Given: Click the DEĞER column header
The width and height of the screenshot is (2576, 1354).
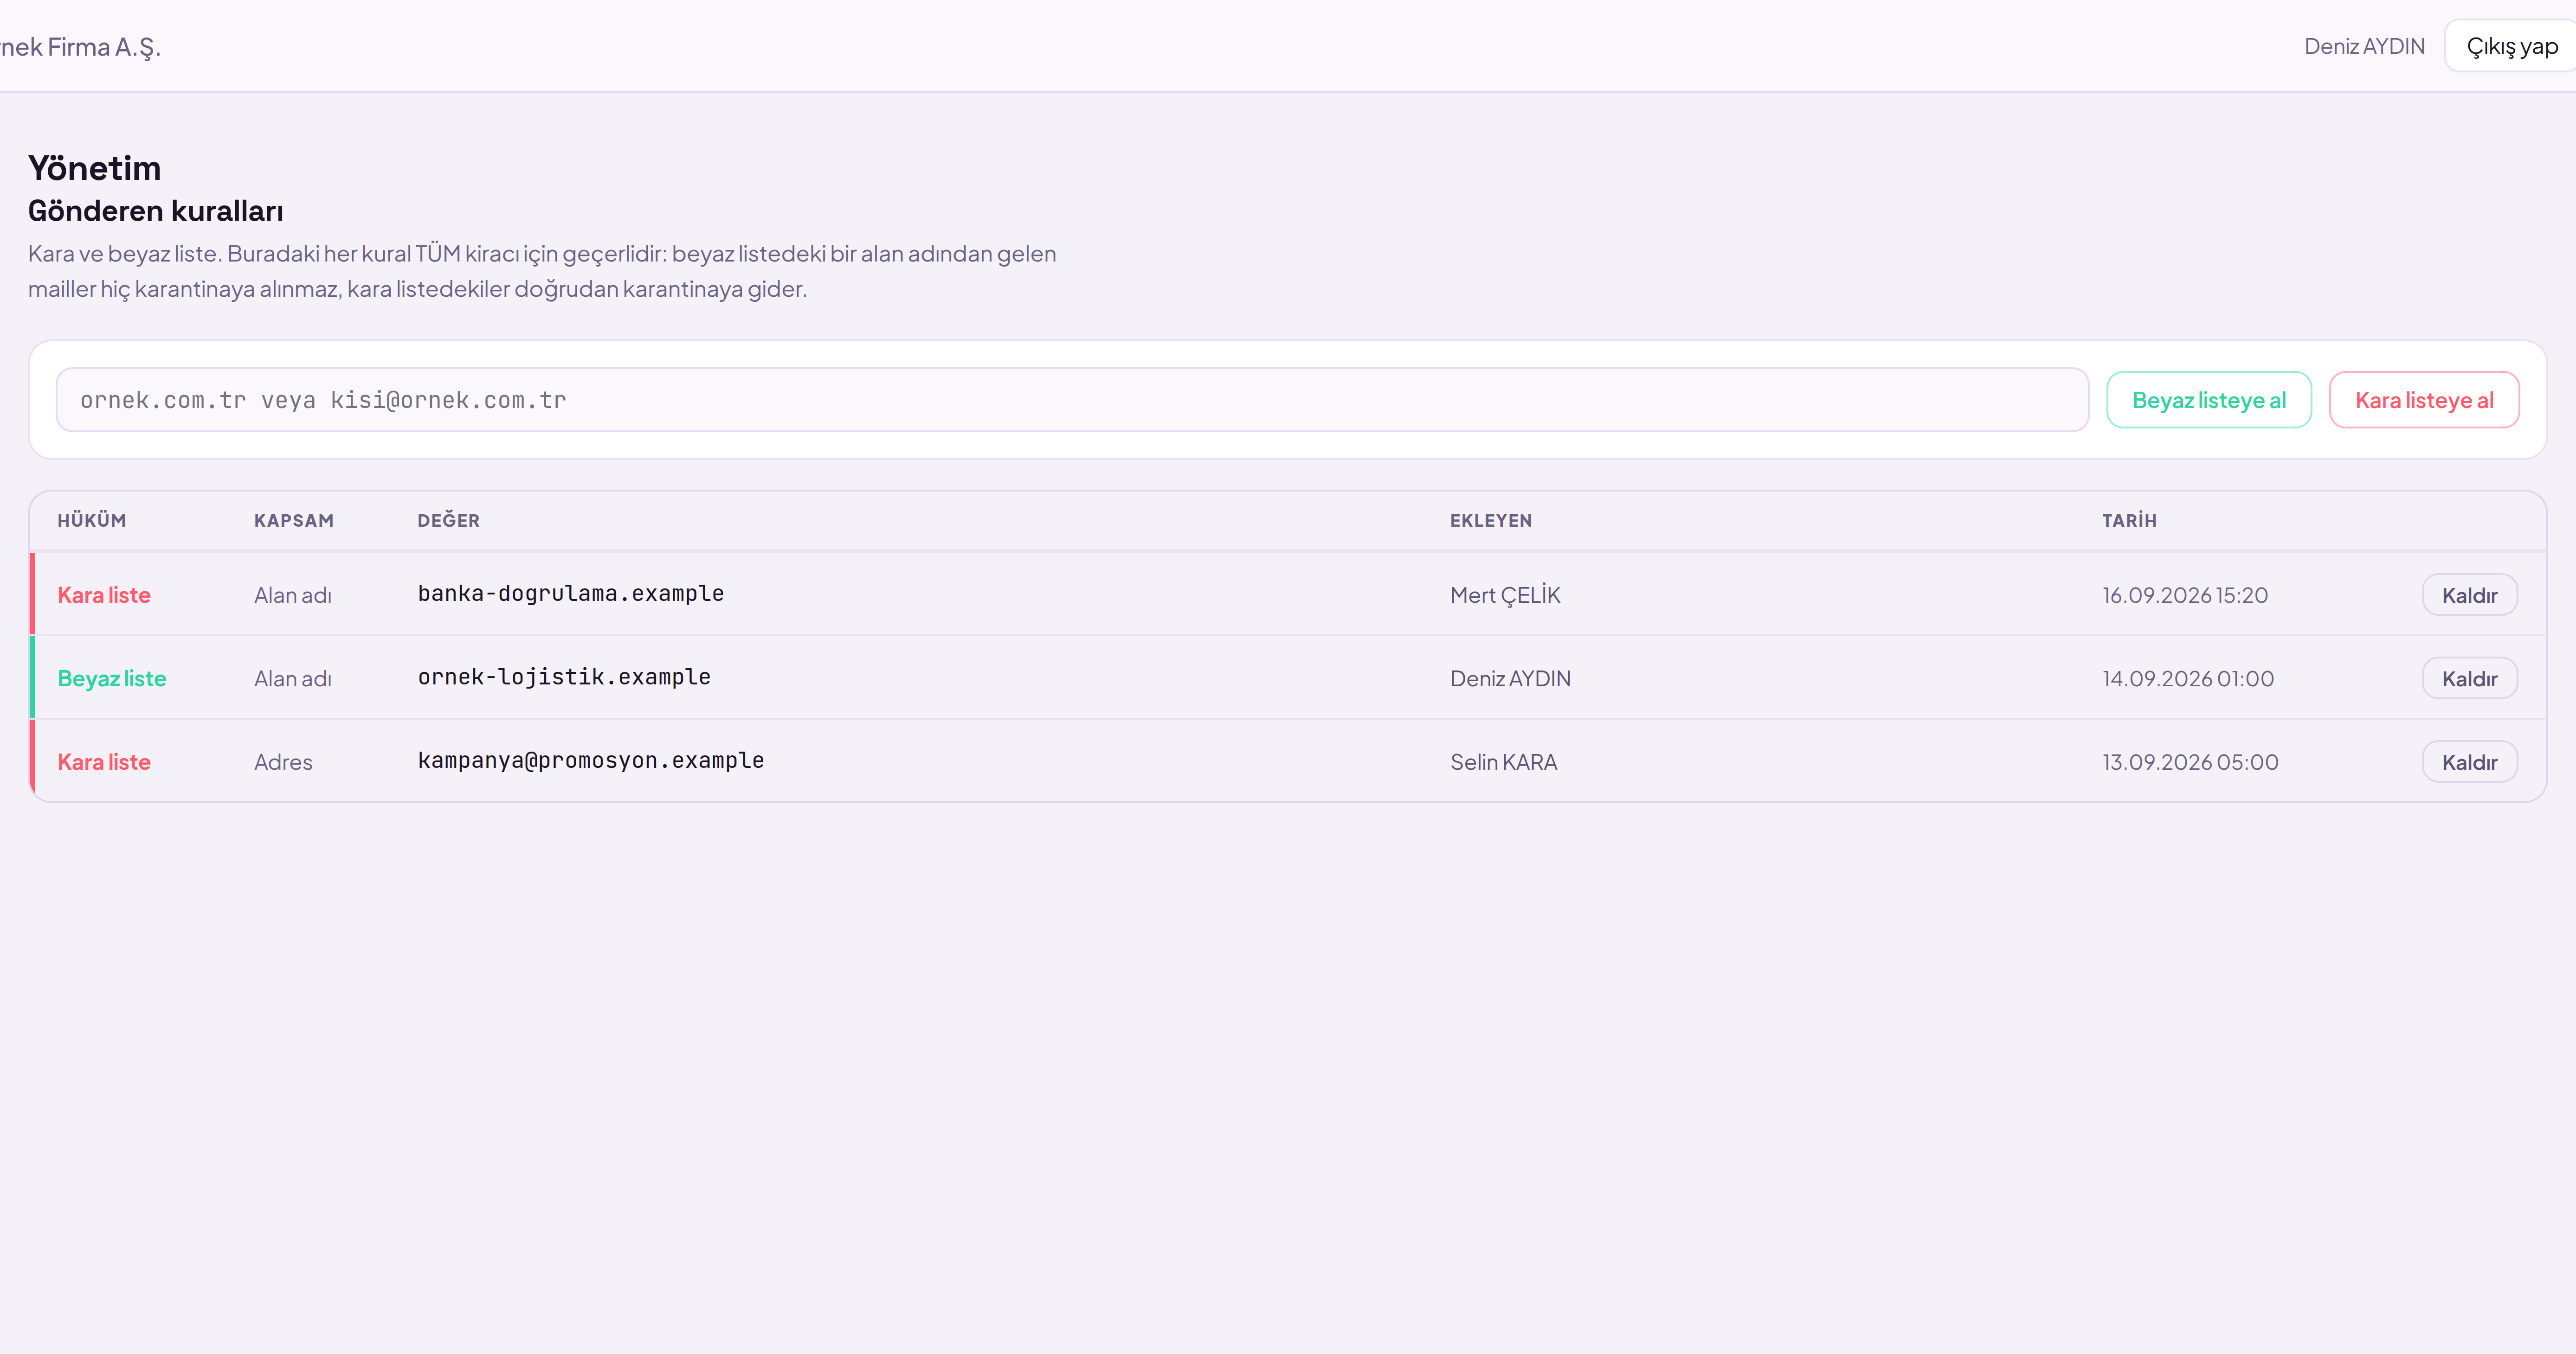Looking at the screenshot, I should 449,521.
